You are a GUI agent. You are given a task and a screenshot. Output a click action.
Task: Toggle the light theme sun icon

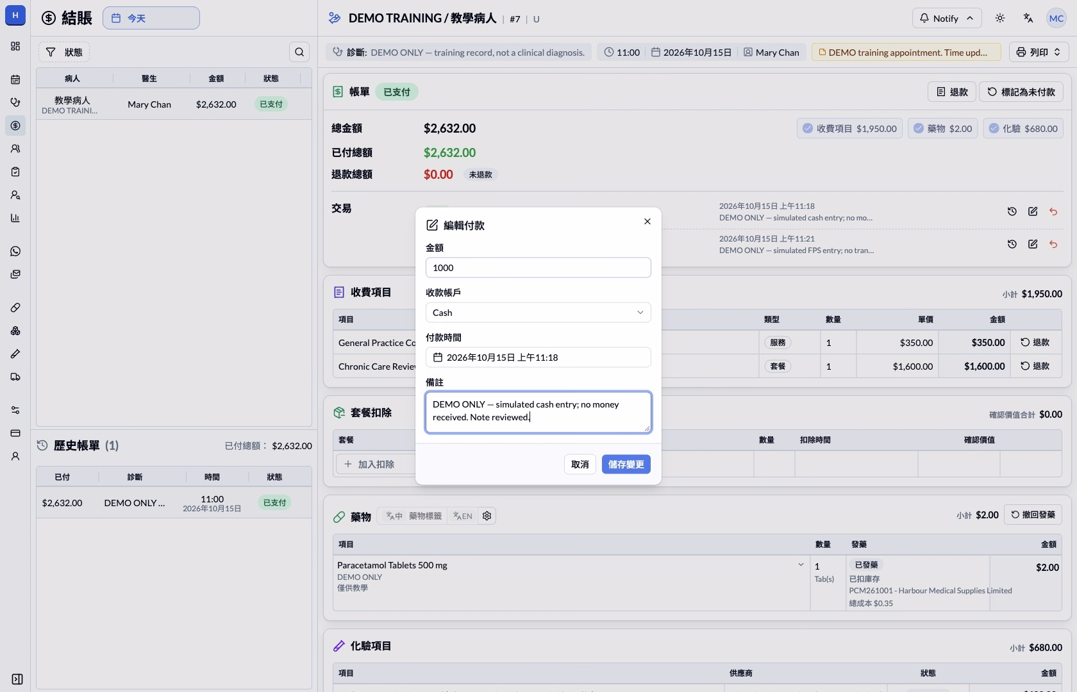(1000, 18)
